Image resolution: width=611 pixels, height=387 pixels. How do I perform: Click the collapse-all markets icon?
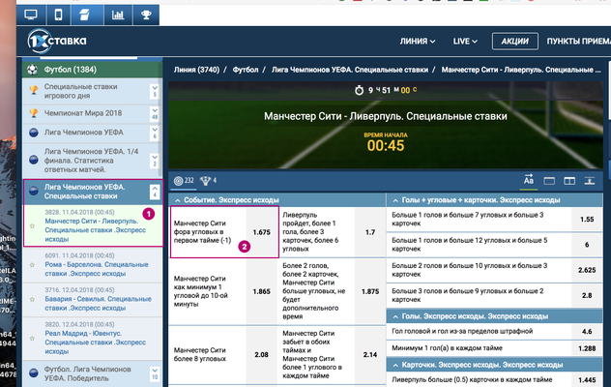[x=589, y=181]
